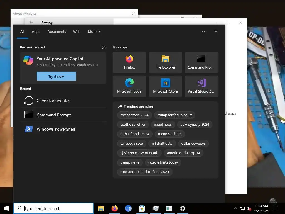The image size is (285, 214).
Task: Open the network status tray icon
Action: click(x=242, y=208)
